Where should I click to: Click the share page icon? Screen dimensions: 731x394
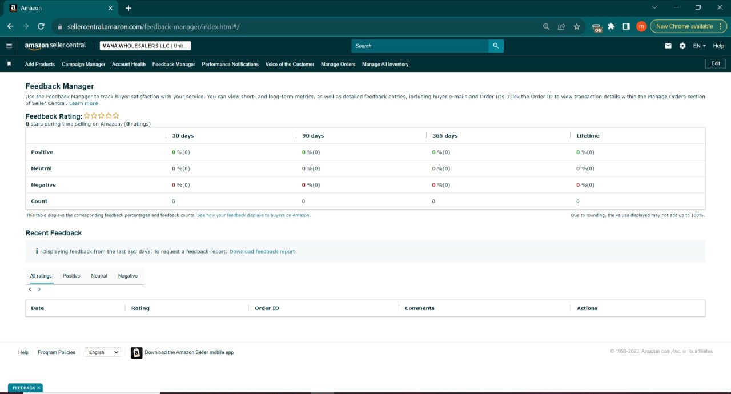pyautogui.click(x=561, y=26)
